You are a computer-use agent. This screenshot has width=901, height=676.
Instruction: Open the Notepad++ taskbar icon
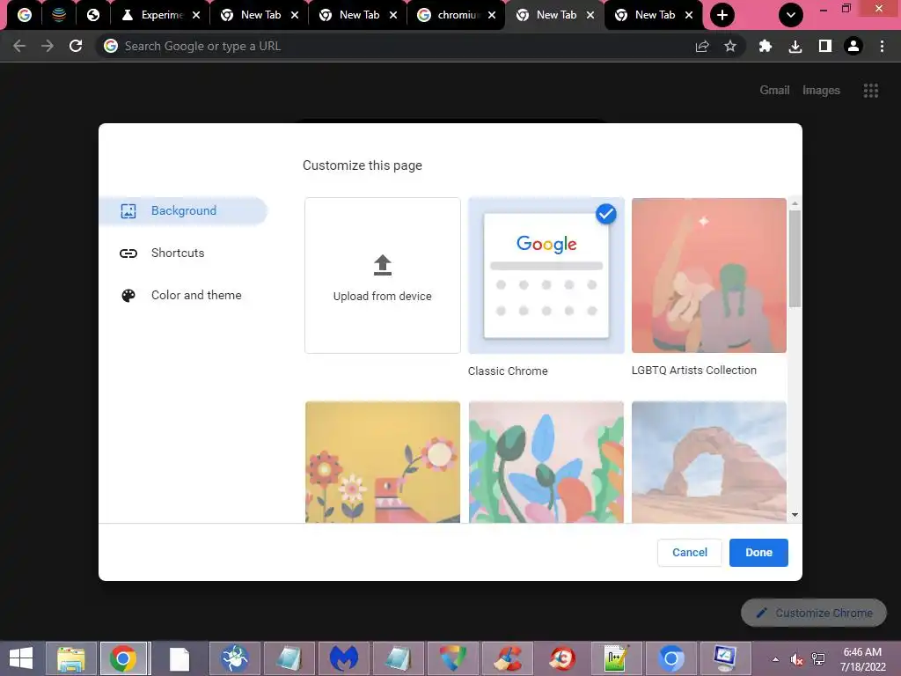coord(616,658)
